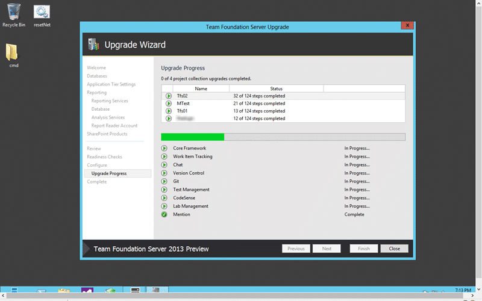Screen dimensions: 482x301
Task: Select SharePoint Products step
Action: click(x=107, y=134)
